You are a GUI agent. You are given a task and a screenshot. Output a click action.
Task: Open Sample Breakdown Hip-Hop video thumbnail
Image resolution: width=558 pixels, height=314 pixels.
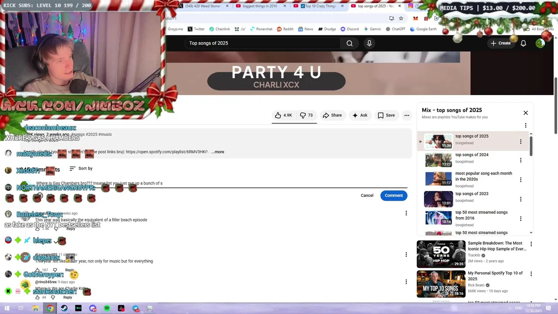tap(441, 254)
